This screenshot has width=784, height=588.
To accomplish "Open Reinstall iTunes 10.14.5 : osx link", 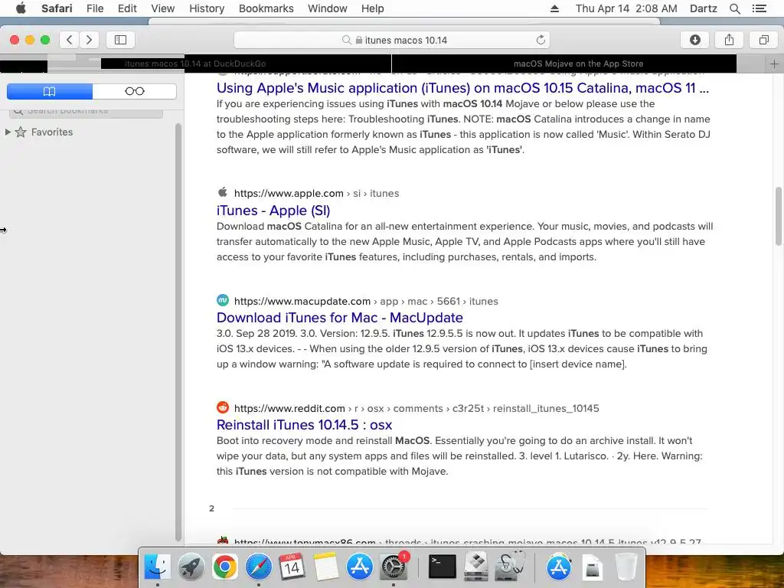I will coord(304,425).
